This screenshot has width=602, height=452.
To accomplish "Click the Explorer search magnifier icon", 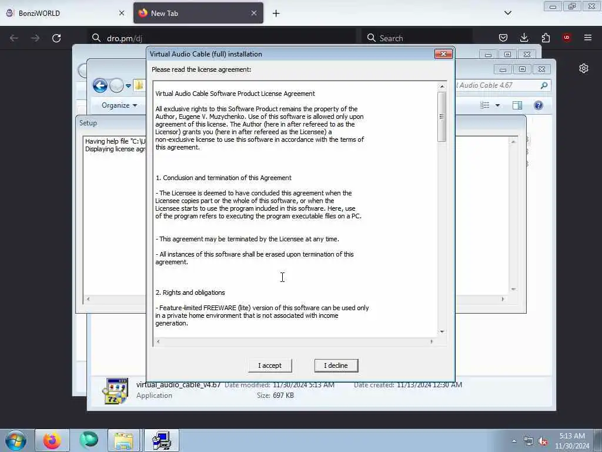I will point(544,85).
